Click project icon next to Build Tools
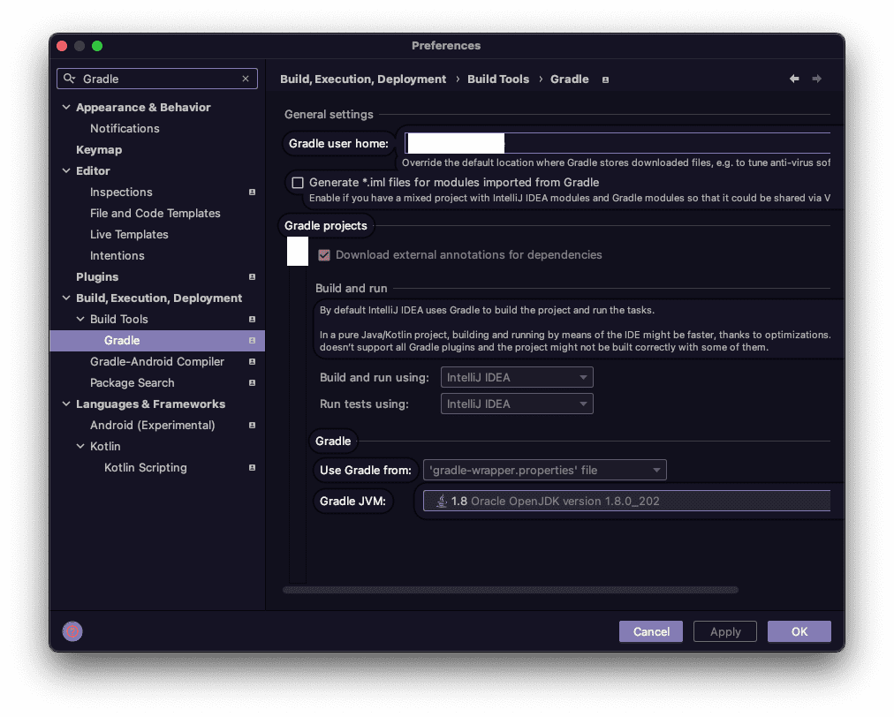Screen dimensions: 894x717 click(252, 319)
